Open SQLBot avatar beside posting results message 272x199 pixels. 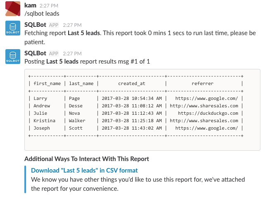pyautogui.click(x=13, y=57)
